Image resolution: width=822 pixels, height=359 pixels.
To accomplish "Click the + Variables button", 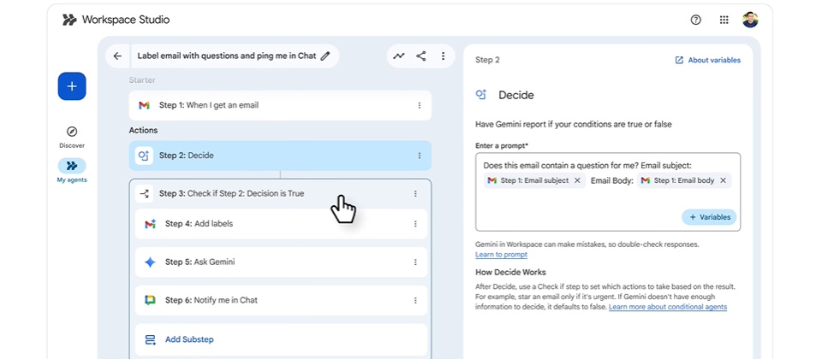I will click(709, 217).
